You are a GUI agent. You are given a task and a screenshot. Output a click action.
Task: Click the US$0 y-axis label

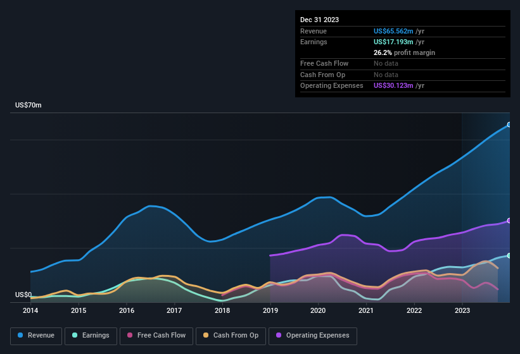pyautogui.click(x=23, y=295)
